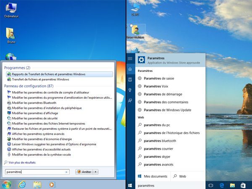
Task: Click the Panneau de configuration (87) header
Action: coord(29,86)
